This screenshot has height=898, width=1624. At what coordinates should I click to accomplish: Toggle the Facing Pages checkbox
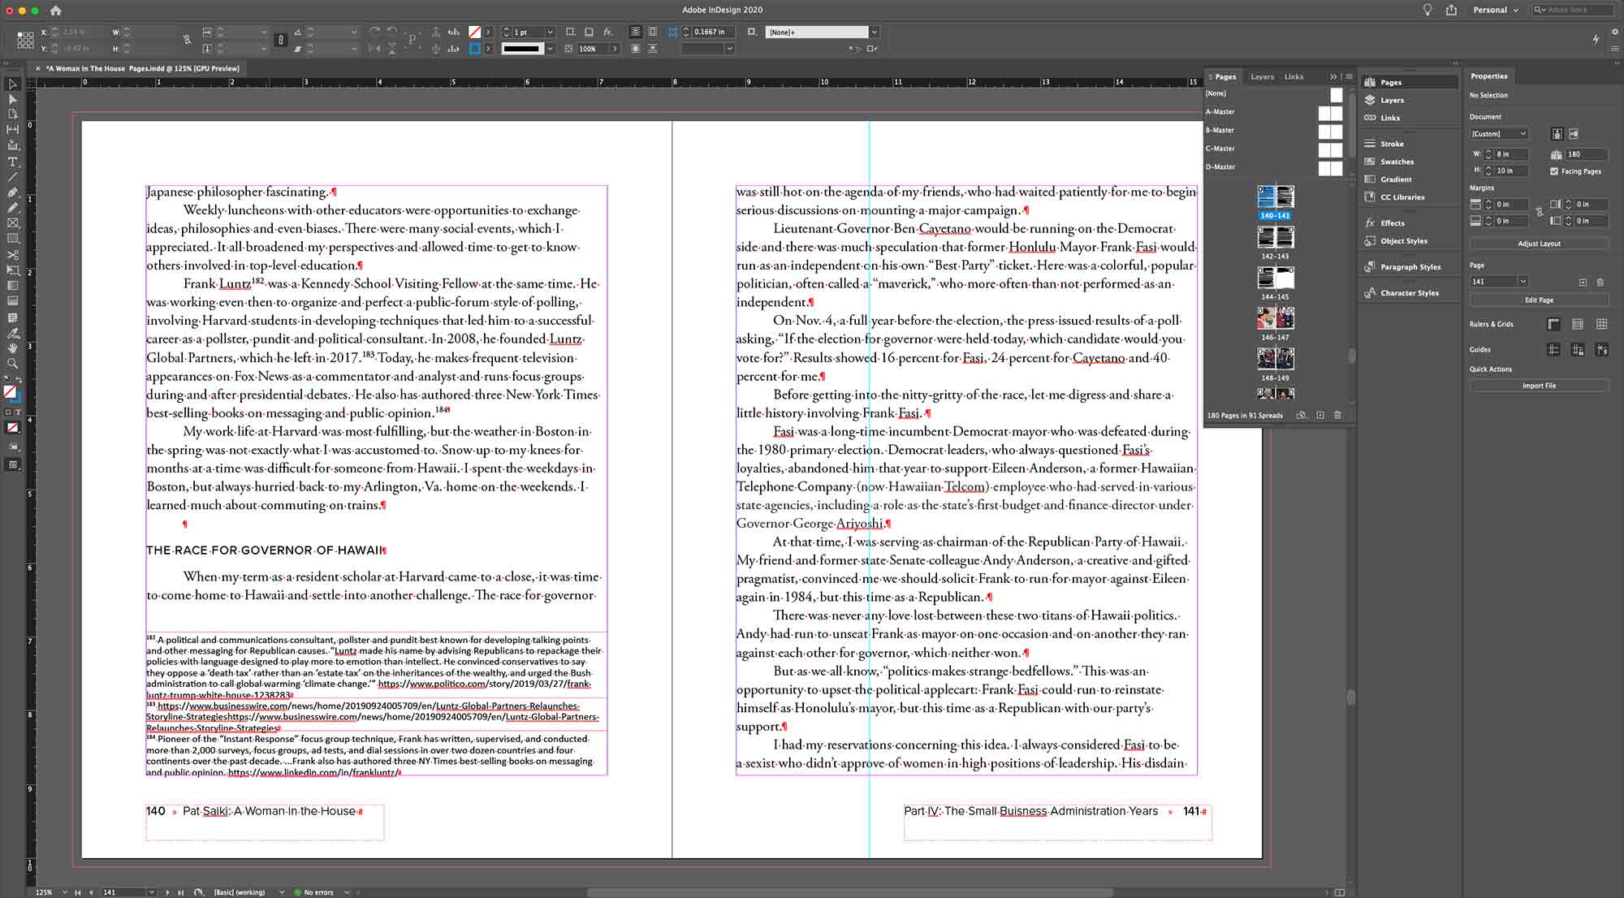pyautogui.click(x=1554, y=171)
